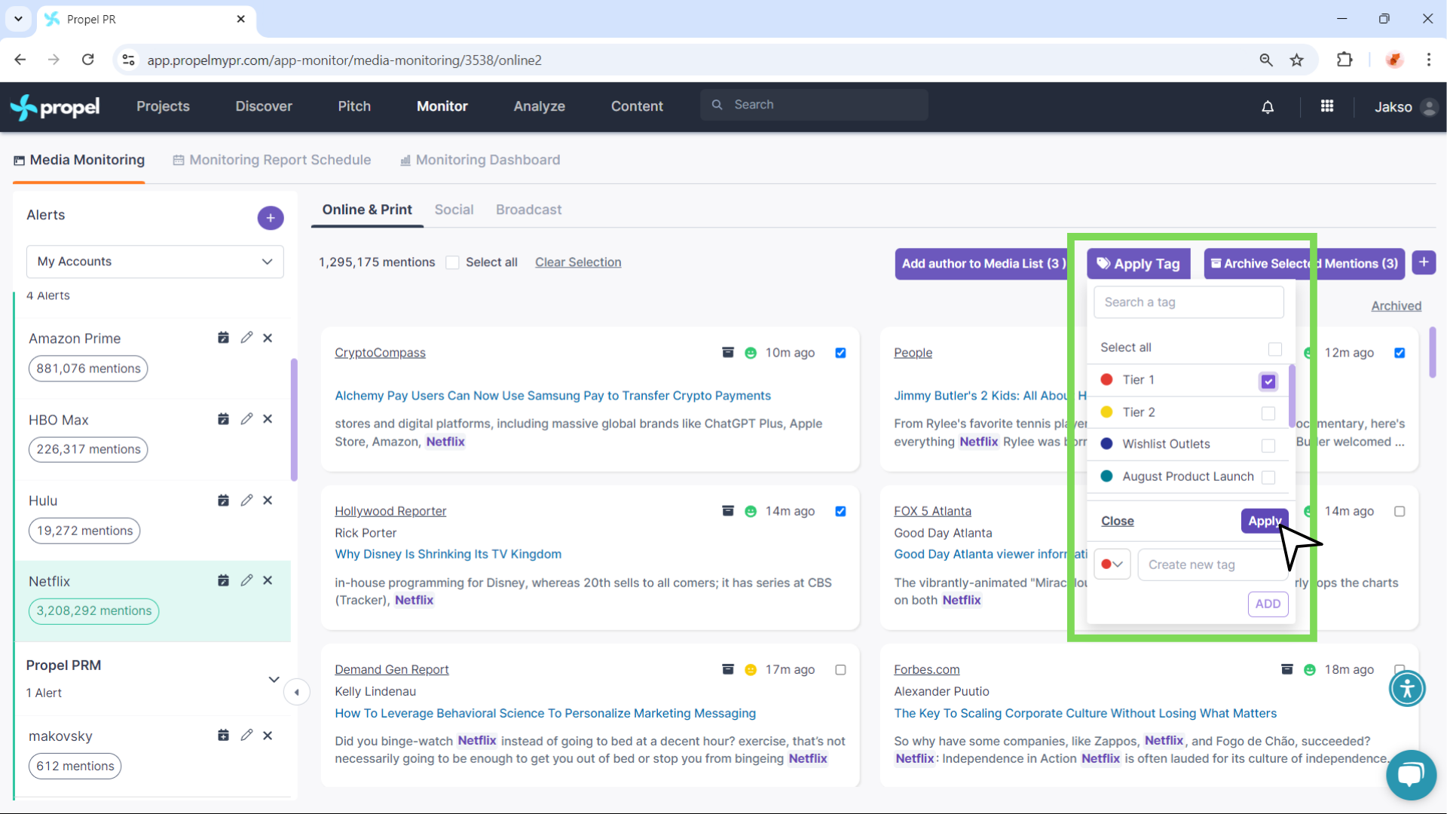The image size is (1447, 814).
Task: Uncheck the CryptoCompass mention checkbox
Action: pyautogui.click(x=840, y=353)
